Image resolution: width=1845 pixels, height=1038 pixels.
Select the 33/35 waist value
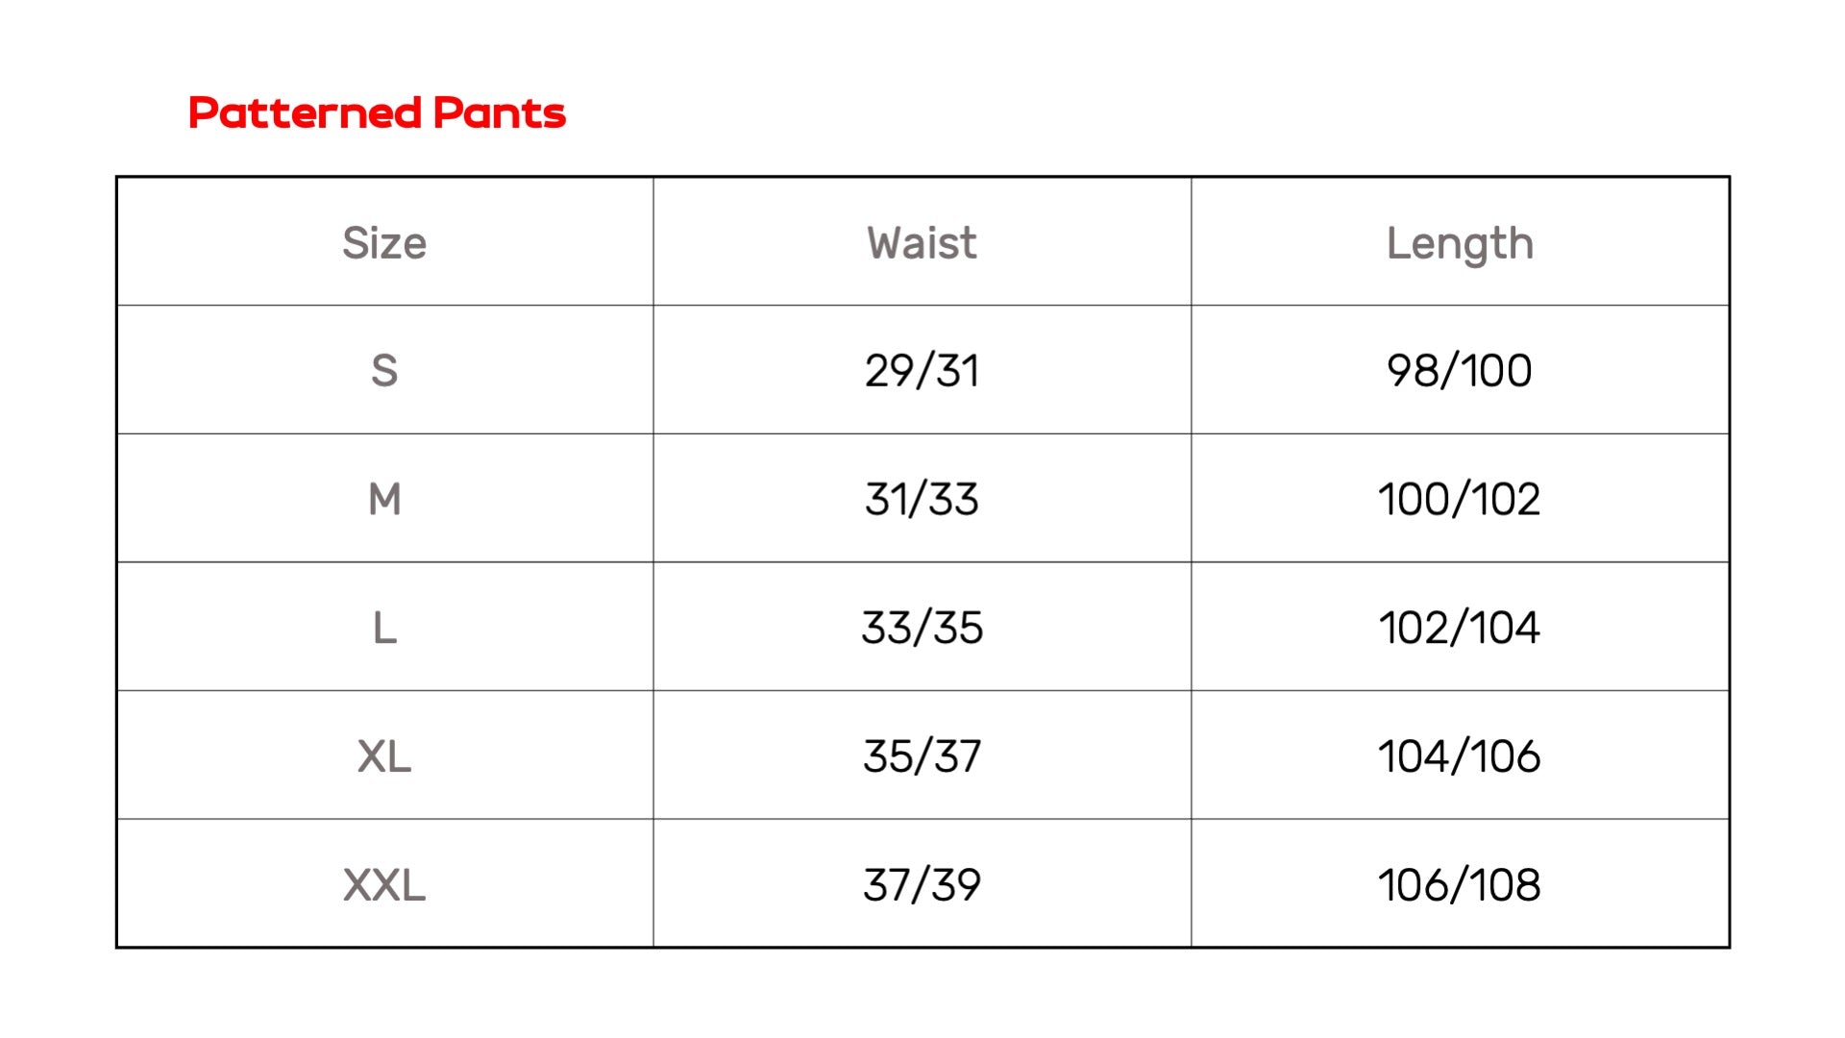922,629
